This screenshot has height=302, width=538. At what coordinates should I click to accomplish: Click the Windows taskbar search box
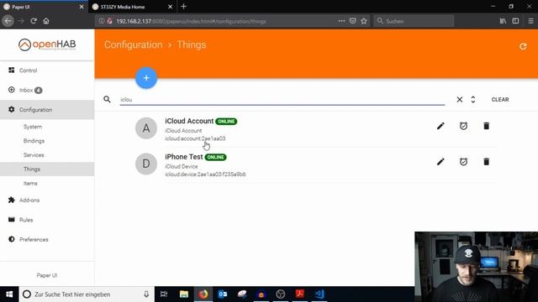tap(87, 294)
